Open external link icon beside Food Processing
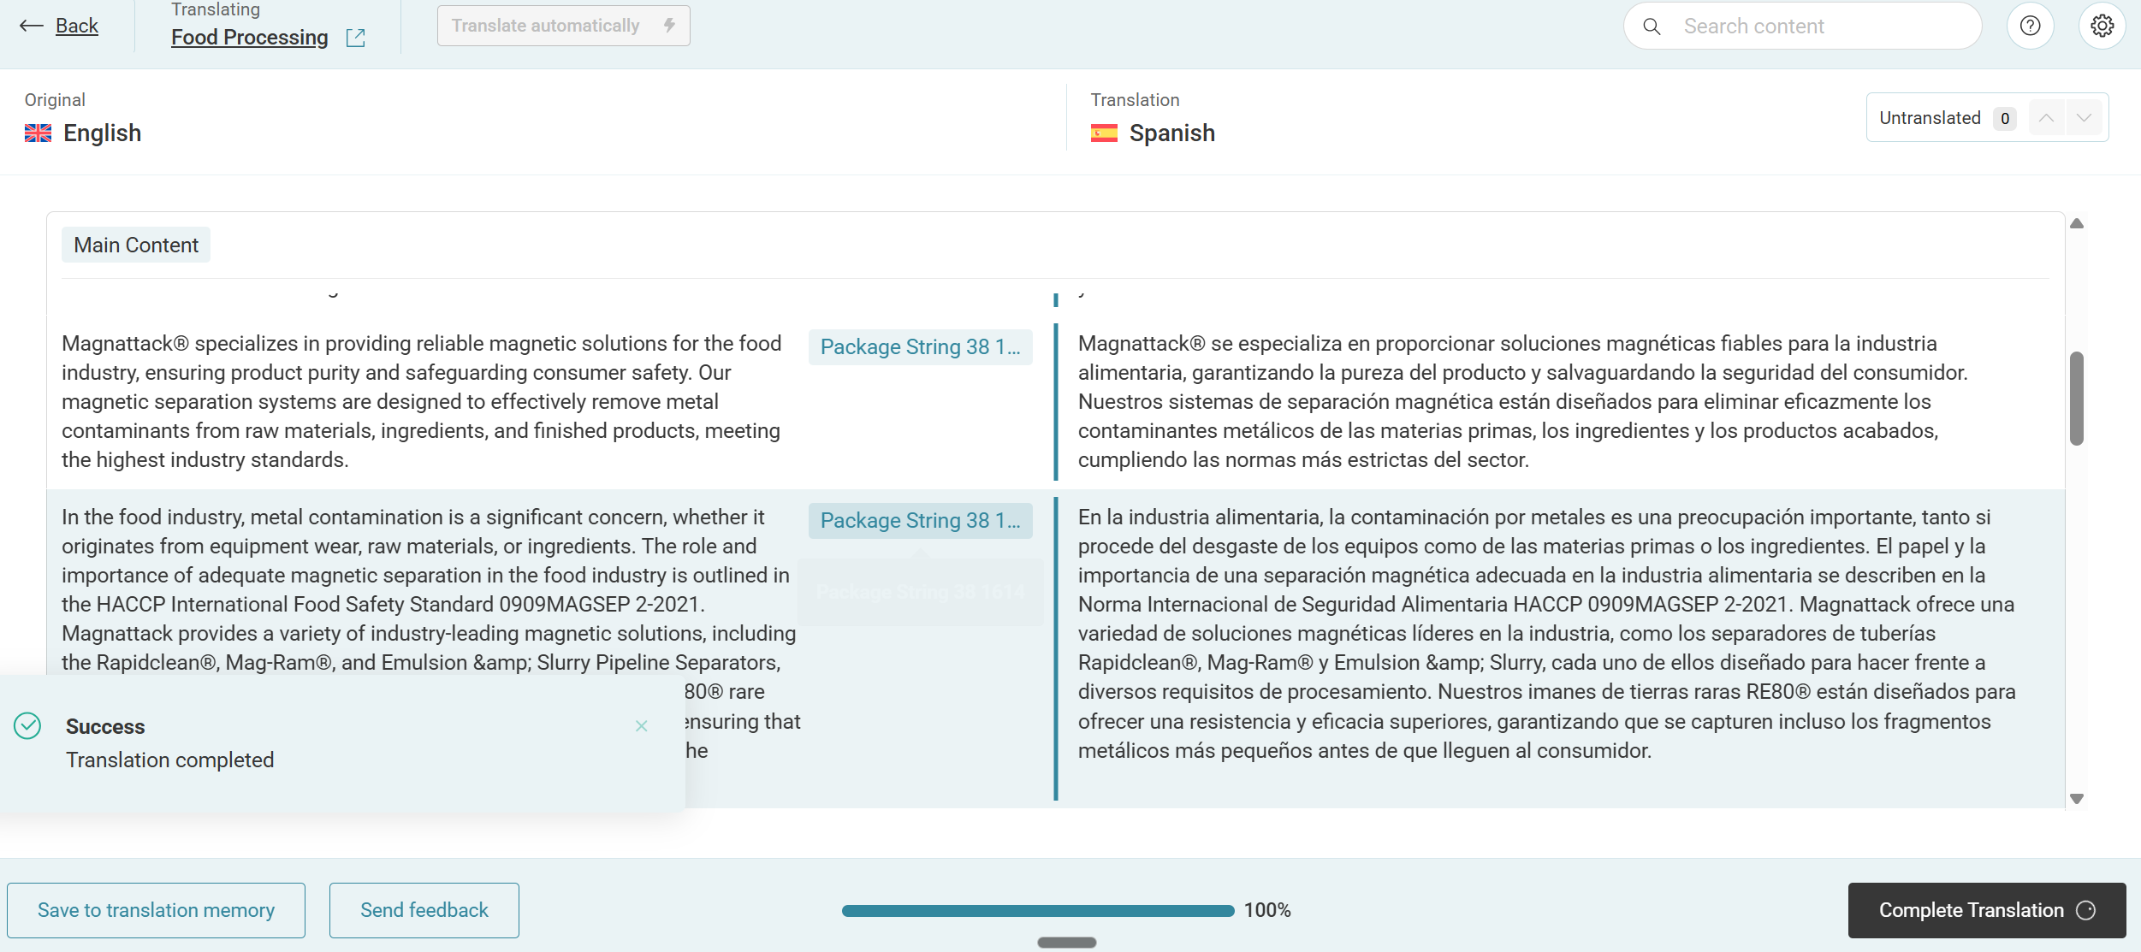This screenshot has height=952, width=2141. coord(356,38)
